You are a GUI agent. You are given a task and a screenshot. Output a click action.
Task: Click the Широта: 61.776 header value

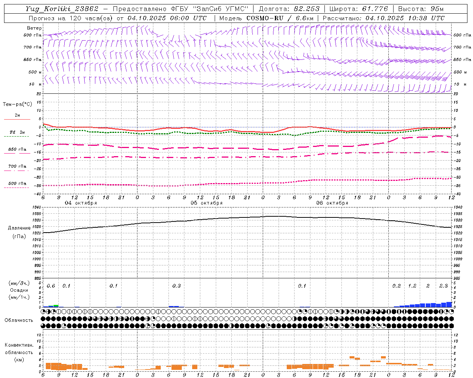point(358,9)
